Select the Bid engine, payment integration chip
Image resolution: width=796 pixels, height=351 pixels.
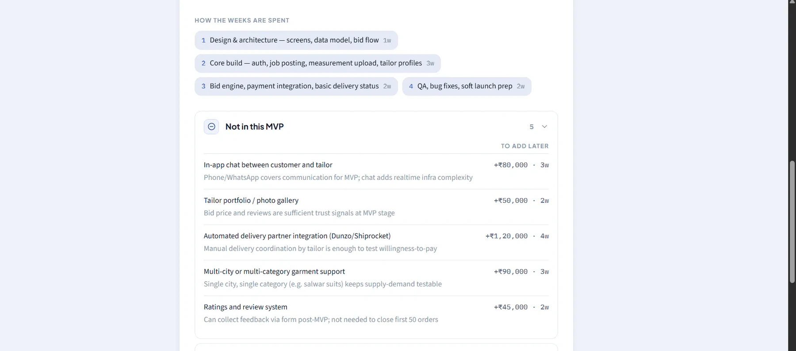[296, 86]
